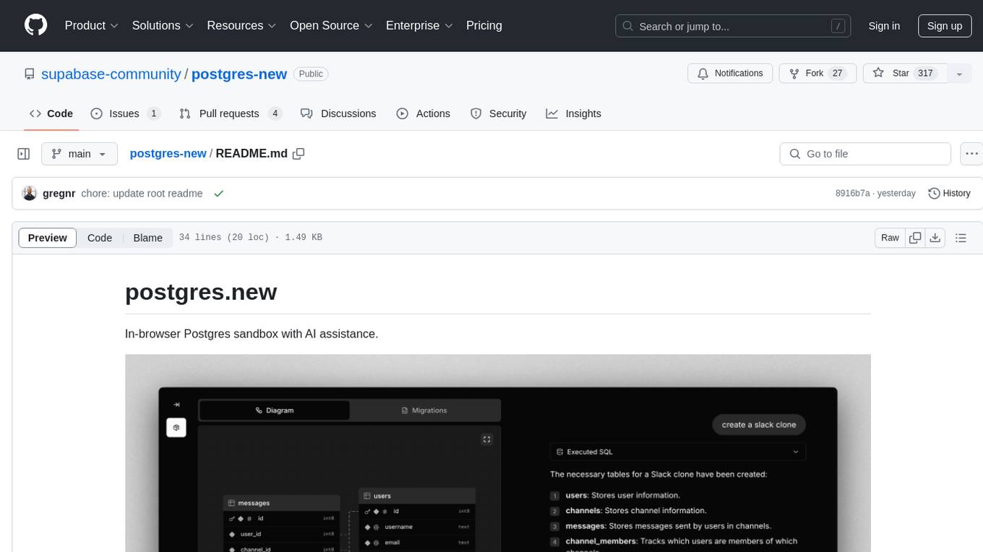Switch to the Blame view
The width and height of the screenshot is (983, 552).
[x=148, y=238]
